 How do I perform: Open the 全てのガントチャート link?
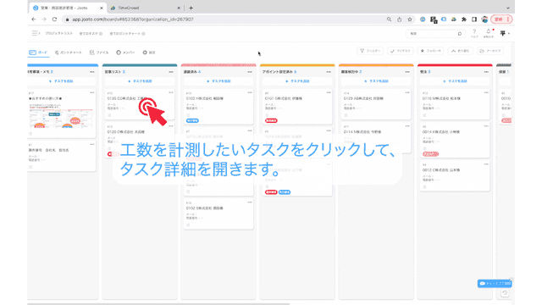[x=124, y=34]
